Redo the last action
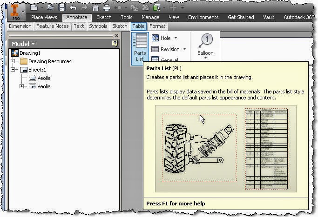Screen dimensions: 318x217 tap(84, 8)
